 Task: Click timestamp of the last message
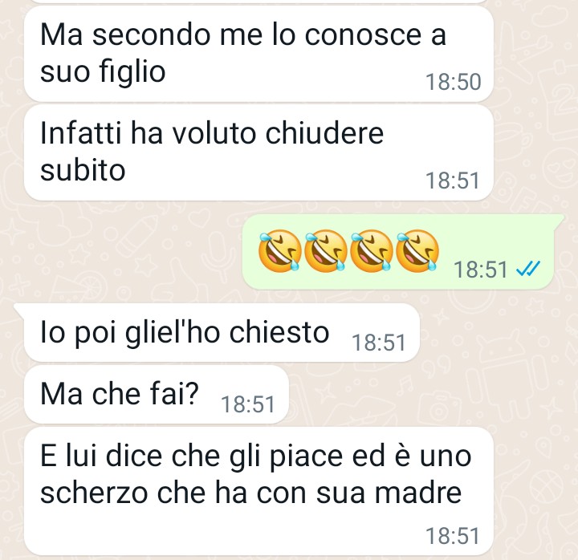[x=452, y=536]
